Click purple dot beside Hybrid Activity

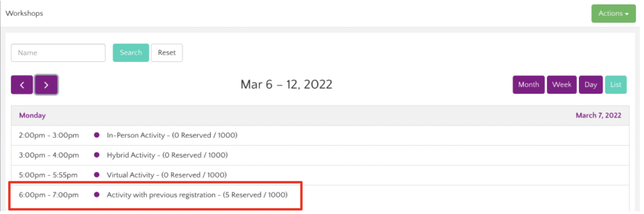[97, 155]
